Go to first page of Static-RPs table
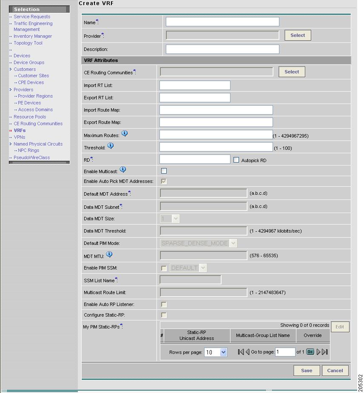This screenshot has width=364, height=393. [241, 352]
